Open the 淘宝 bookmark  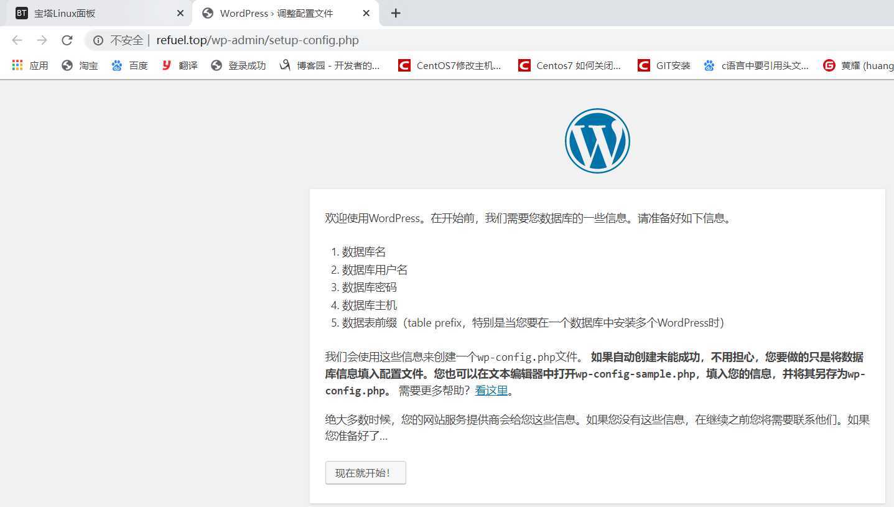point(80,65)
